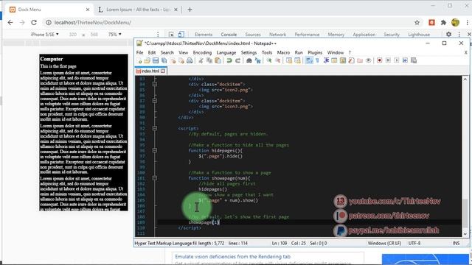
Task: Open the Macro menu
Action: pyautogui.click(x=283, y=52)
